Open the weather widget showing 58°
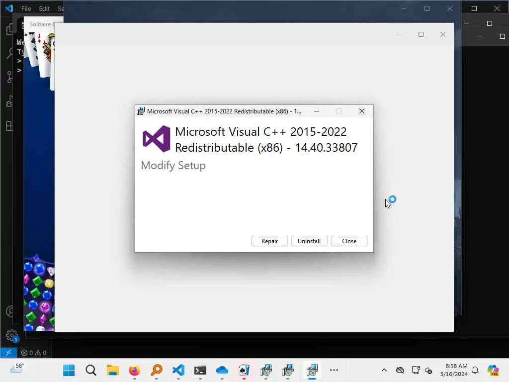Image resolution: width=509 pixels, height=382 pixels. 16,369
